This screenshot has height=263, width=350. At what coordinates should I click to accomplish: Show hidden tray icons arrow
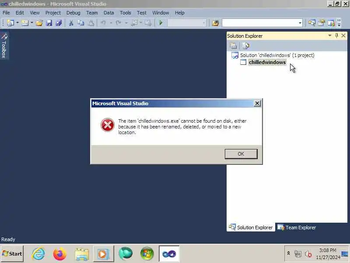288,253
